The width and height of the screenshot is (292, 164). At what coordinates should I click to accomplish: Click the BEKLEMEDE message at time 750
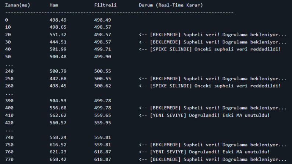[212, 145]
